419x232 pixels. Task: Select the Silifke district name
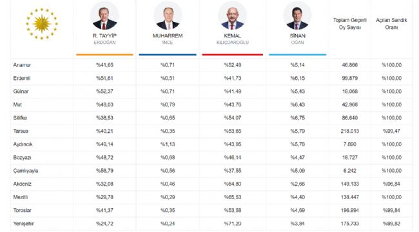[20, 118]
